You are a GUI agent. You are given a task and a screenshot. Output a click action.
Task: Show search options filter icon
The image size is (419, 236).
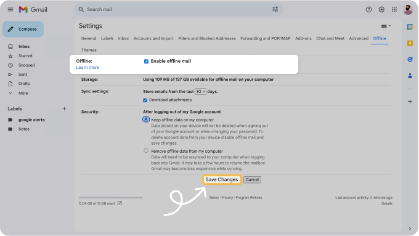point(275,9)
